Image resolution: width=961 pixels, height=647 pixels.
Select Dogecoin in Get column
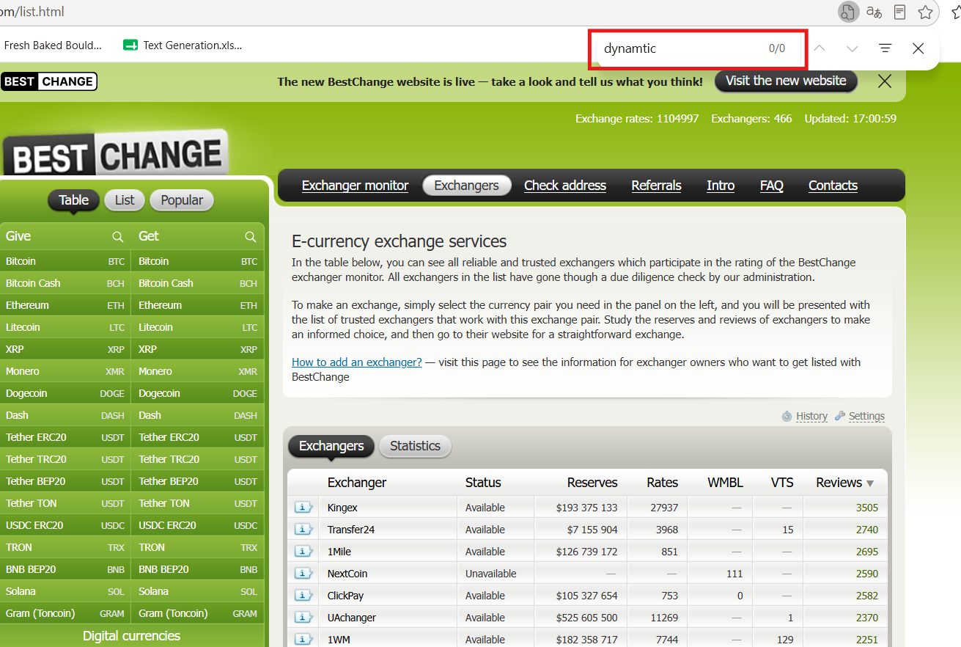pos(198,393)
